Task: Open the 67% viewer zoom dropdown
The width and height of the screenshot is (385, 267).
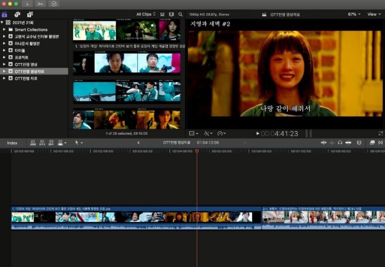Action: (x=354, y=14)
